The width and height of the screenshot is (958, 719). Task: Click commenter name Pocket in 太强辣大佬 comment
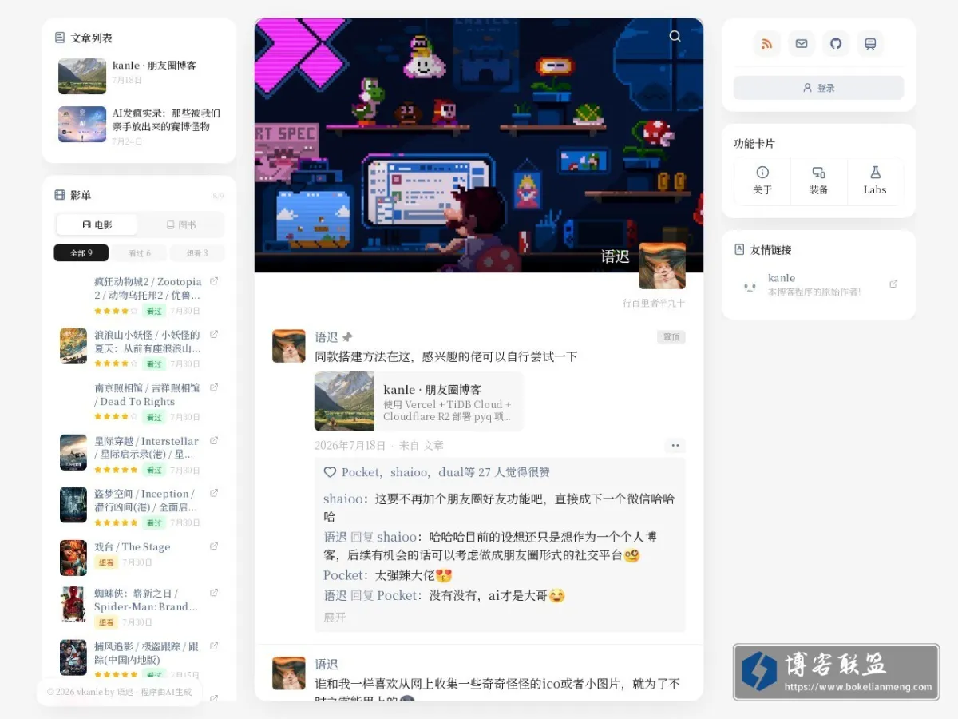coord(344,575)
